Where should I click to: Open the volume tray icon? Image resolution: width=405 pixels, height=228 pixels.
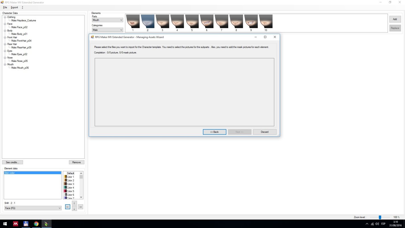pyautogui.click(x=377, y=224)
